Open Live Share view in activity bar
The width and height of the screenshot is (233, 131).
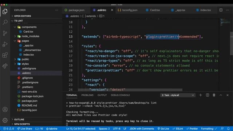click(x=5, y=66)
